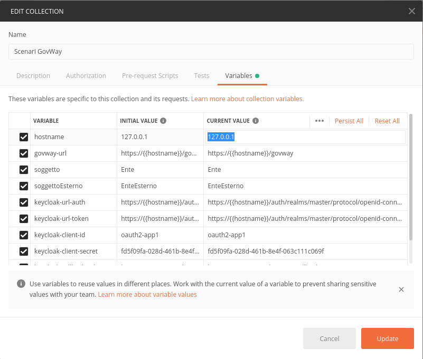Switch to the Tests tab
The height and width of the screenshot is (359, 423).
202,76
